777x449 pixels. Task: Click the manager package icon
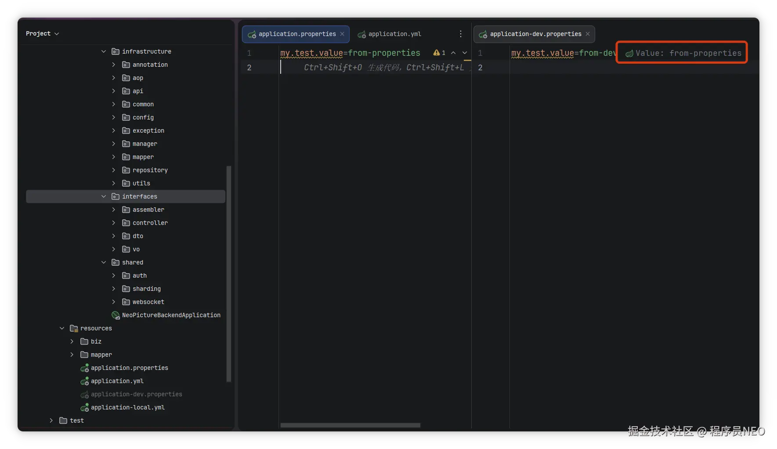click(126, 144)
